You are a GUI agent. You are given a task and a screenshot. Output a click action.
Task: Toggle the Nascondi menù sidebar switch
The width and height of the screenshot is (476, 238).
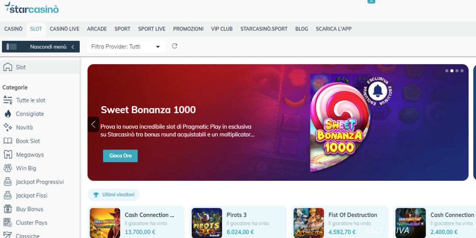click(12, 47)
